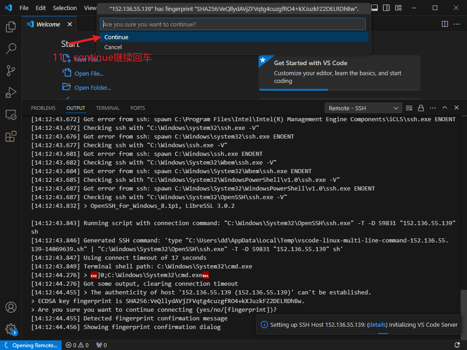Click the Get Started progress bar

[339, 90]
